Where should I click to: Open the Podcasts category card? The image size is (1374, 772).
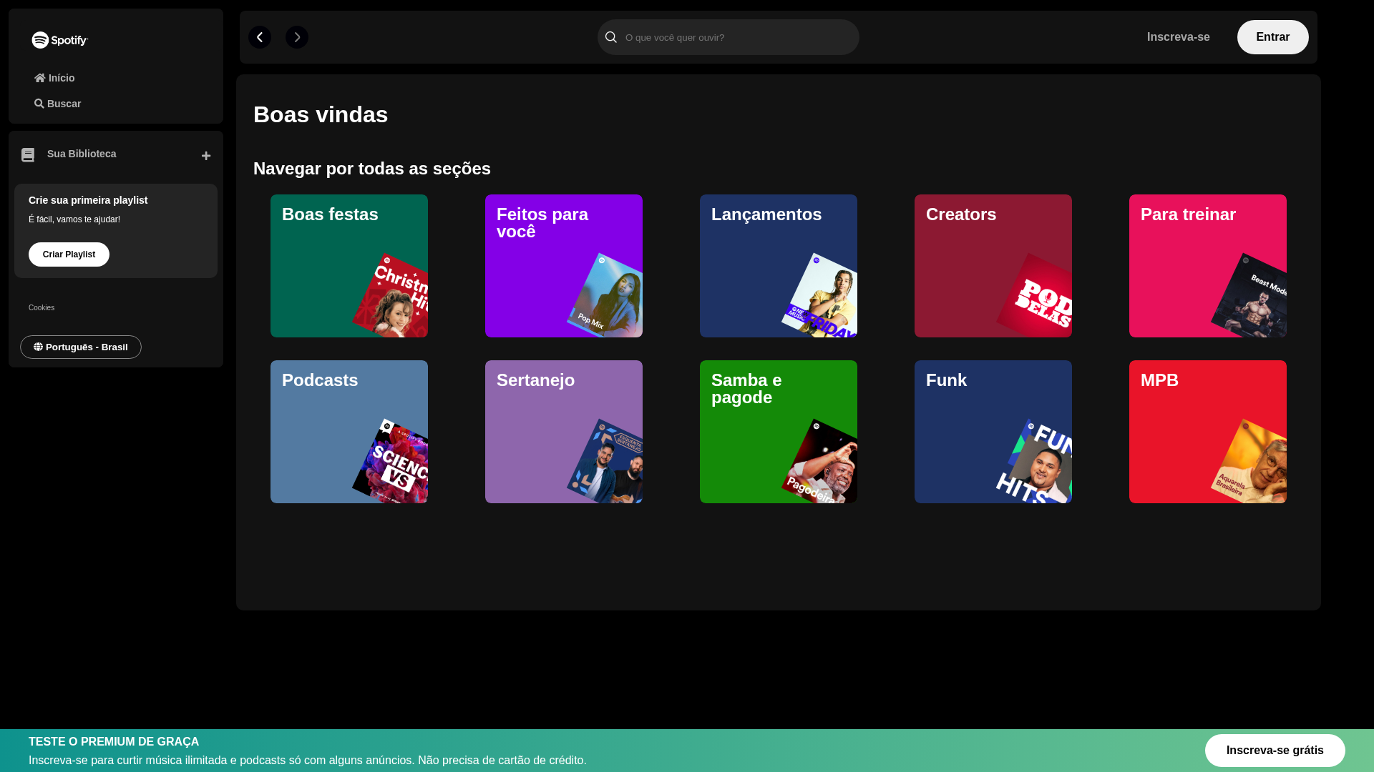[349, 432]
